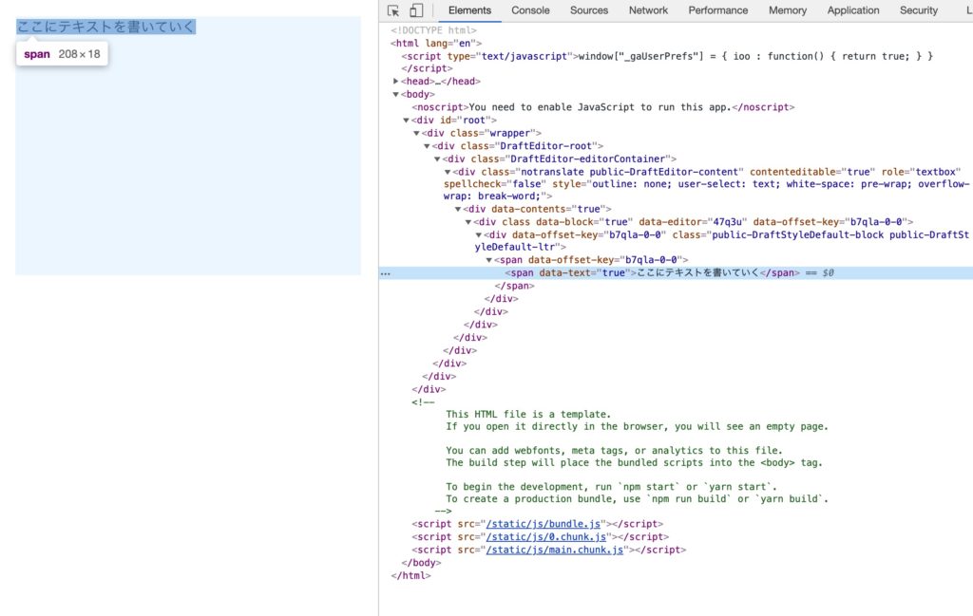
Task: Open the Application tab
Action: tap(853, 10)
